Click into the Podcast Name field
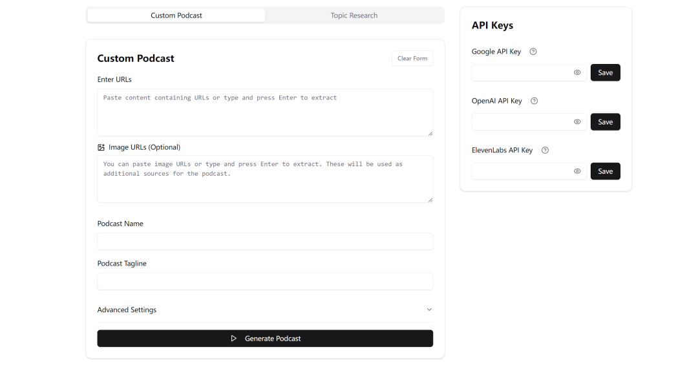The height and width of the screenshot is (367, 698). coord(266,242)
